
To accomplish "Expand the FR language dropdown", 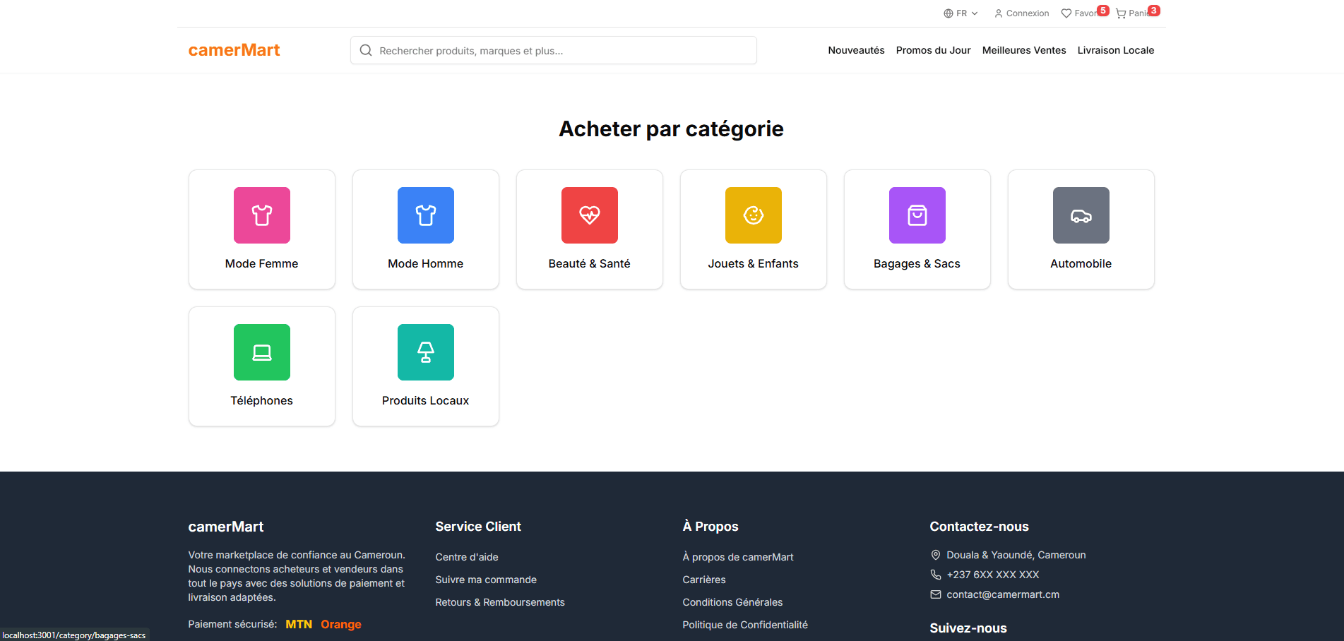I will tap(961, 13).
